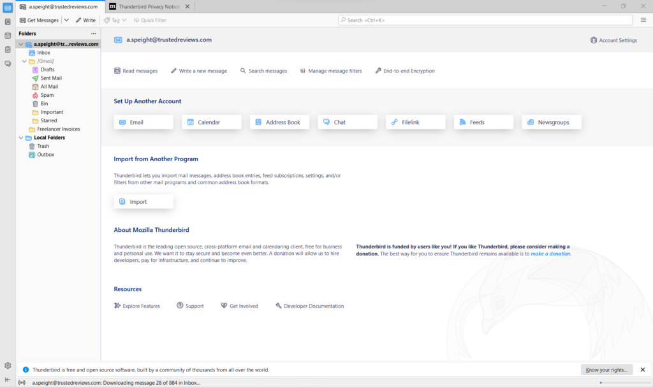Click the online status icon in status bar
Viewport: 653px width, 388px height.
22,383
